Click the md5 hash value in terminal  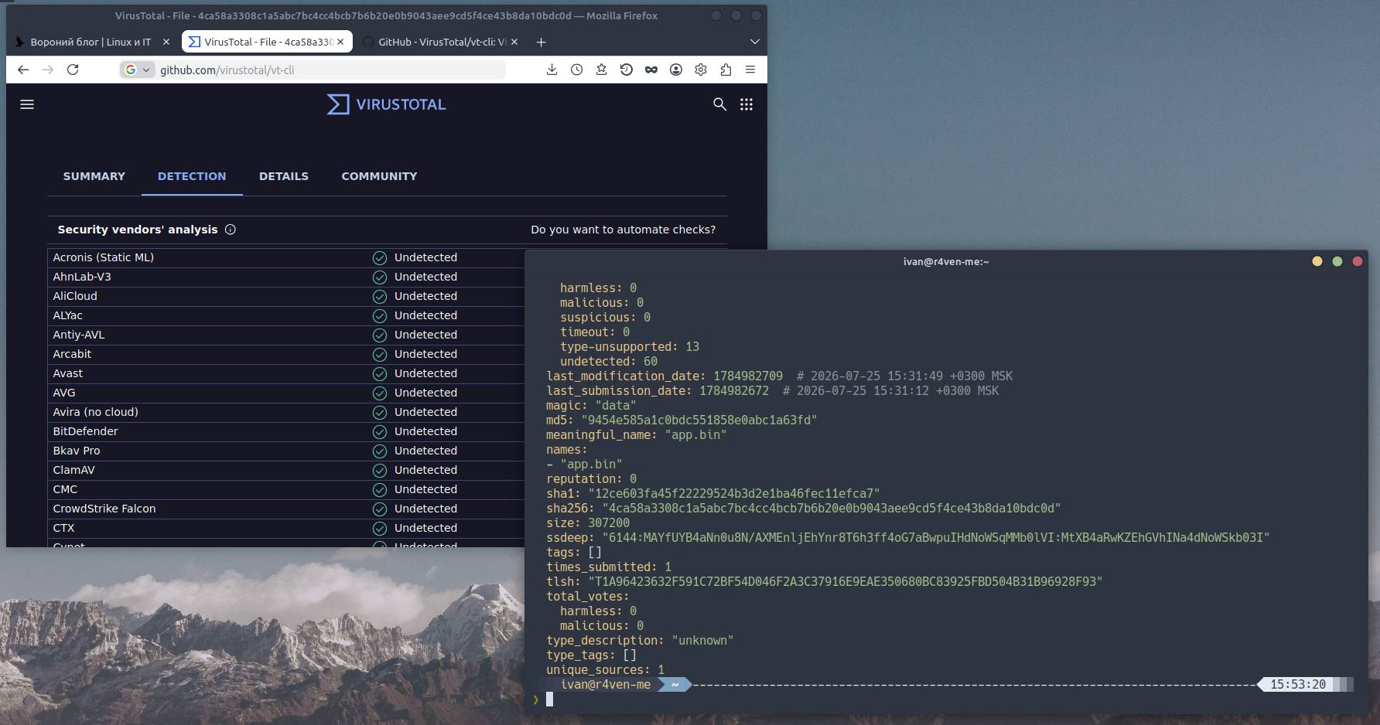pyautogui.click(x=699, y=420)
